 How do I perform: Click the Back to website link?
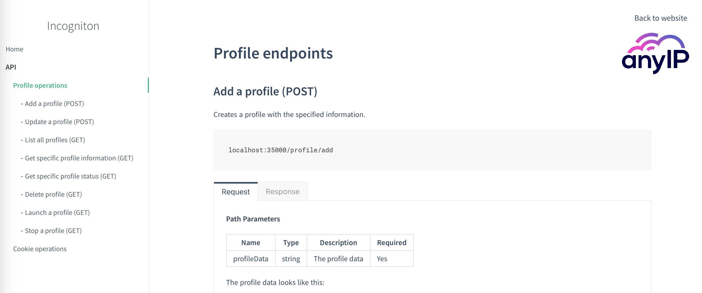click(661, 18)
